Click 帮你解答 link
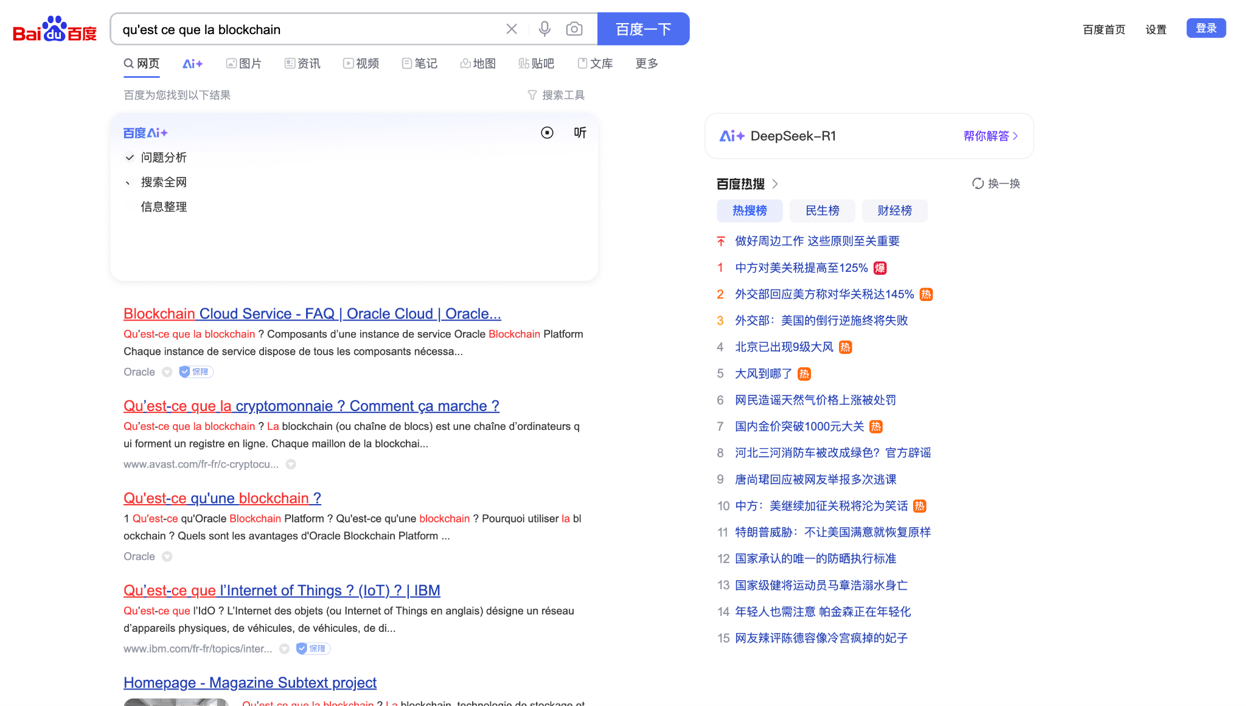The width and height of the screenshot is (1246, 706). [990, 136]
